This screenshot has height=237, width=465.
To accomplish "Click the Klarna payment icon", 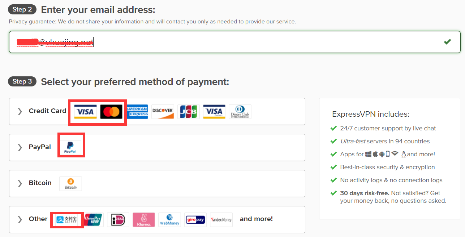I will [144, 219].
